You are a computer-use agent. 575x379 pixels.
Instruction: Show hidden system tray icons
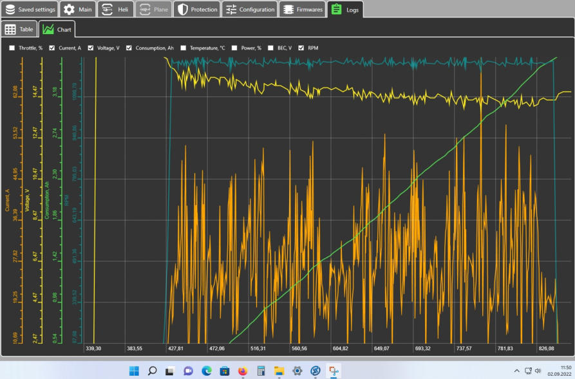[516, 371]
